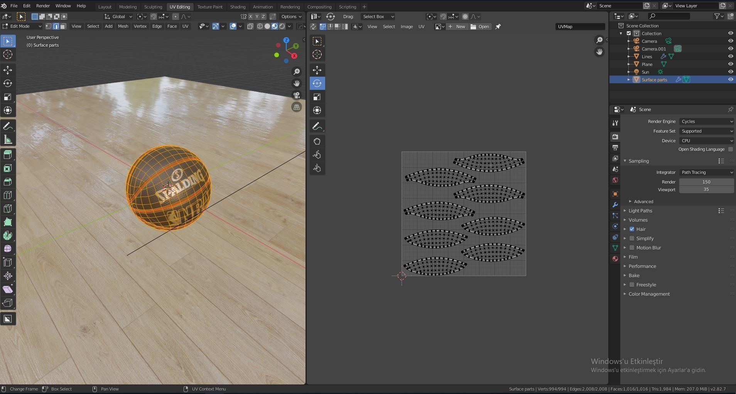The image size is (736, 394).
Task: Toggle perspective/orthographic grid icon
Action: [297, 107]
